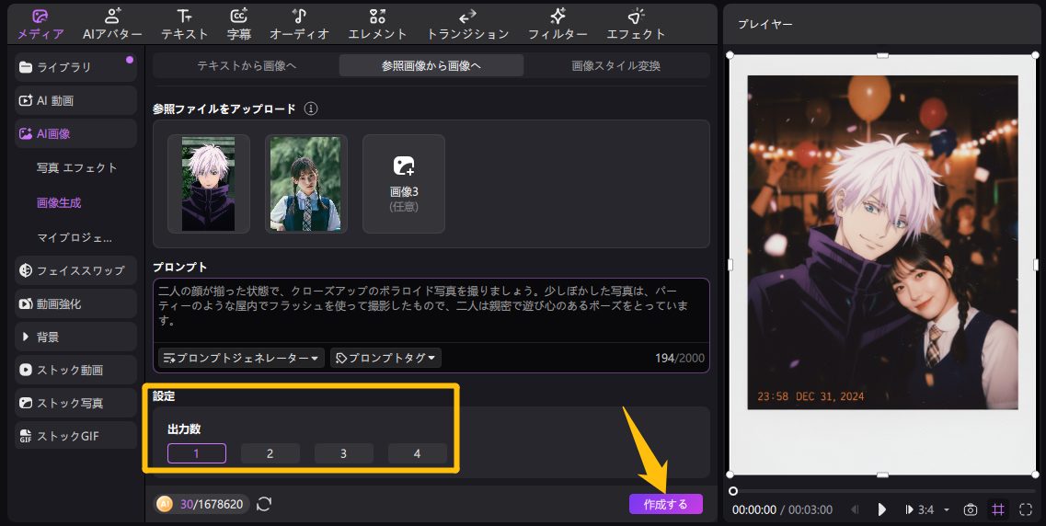Open the エレメント tab
1046x526 pixels.
[377, 25]
